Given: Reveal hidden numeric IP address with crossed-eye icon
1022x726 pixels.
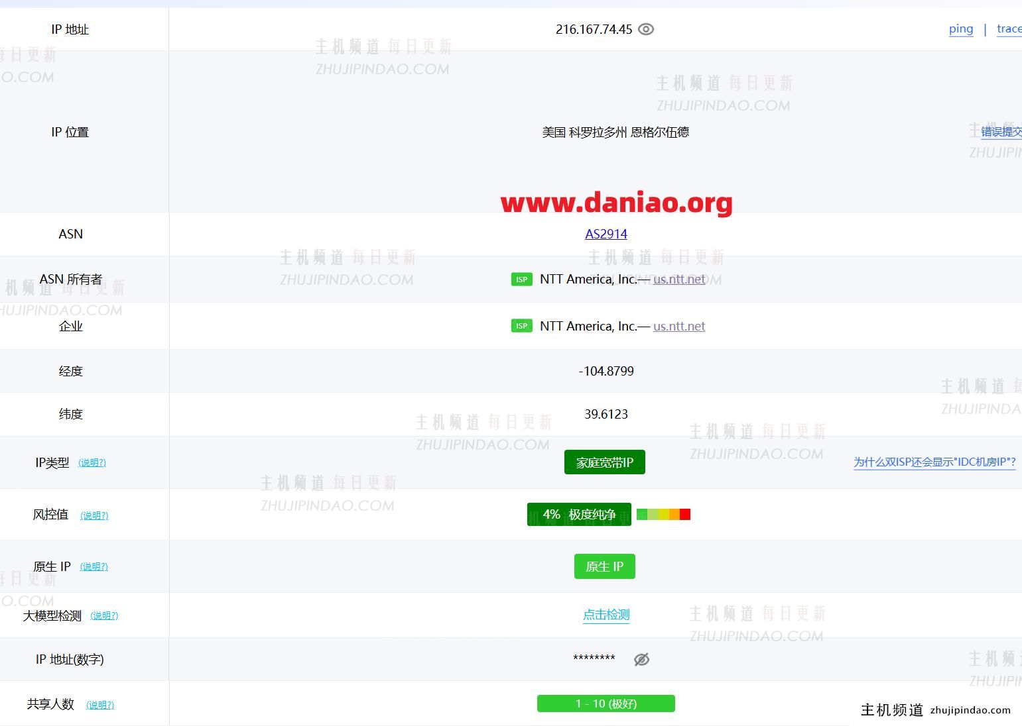Looking at the screenshot, I should [x=641, y=659].
